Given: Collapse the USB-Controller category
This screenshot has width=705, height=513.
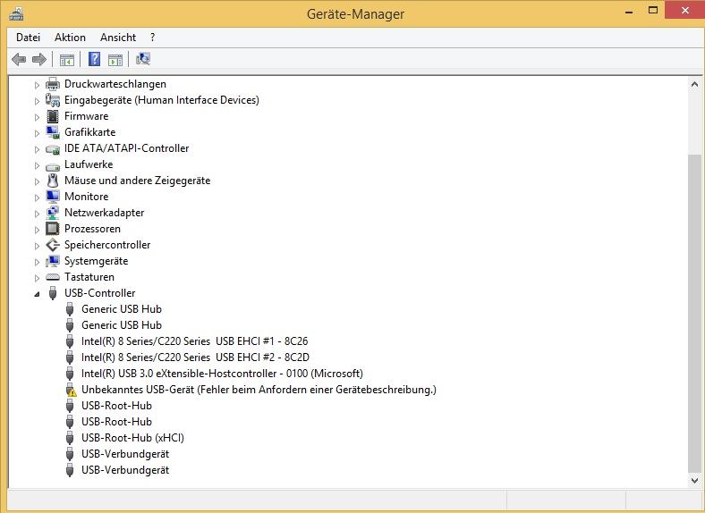Looking at the screenshot, I should click(x=38, y=294).
